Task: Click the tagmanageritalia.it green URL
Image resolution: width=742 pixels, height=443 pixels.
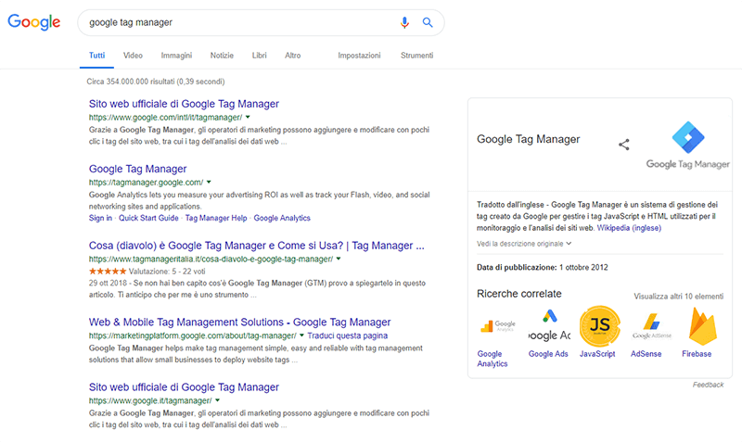Action: [x=211, y=259]
